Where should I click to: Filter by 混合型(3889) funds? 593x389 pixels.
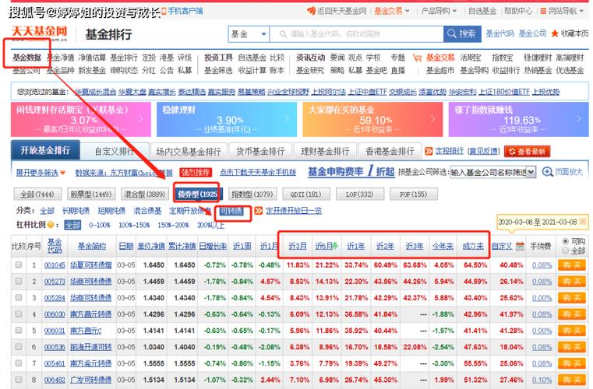tap(144, 194)
